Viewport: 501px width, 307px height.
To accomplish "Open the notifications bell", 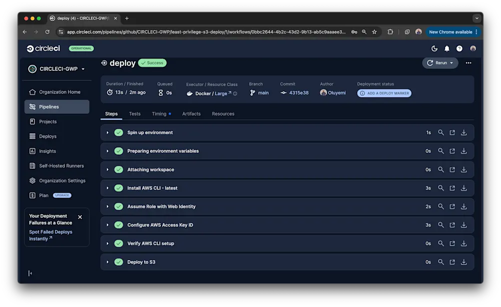I will [447, 48].
